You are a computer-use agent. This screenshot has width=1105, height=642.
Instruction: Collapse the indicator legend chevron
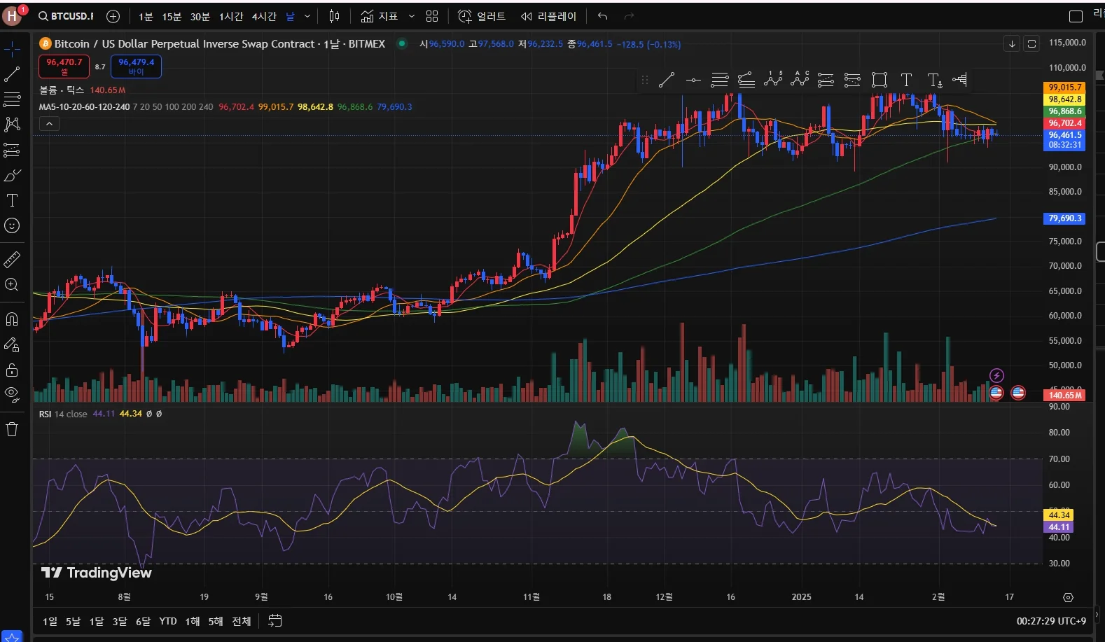[x=49, y=124]
